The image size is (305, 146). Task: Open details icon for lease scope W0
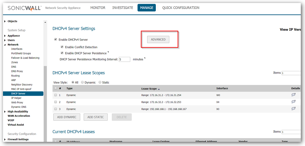coord(293,95)
